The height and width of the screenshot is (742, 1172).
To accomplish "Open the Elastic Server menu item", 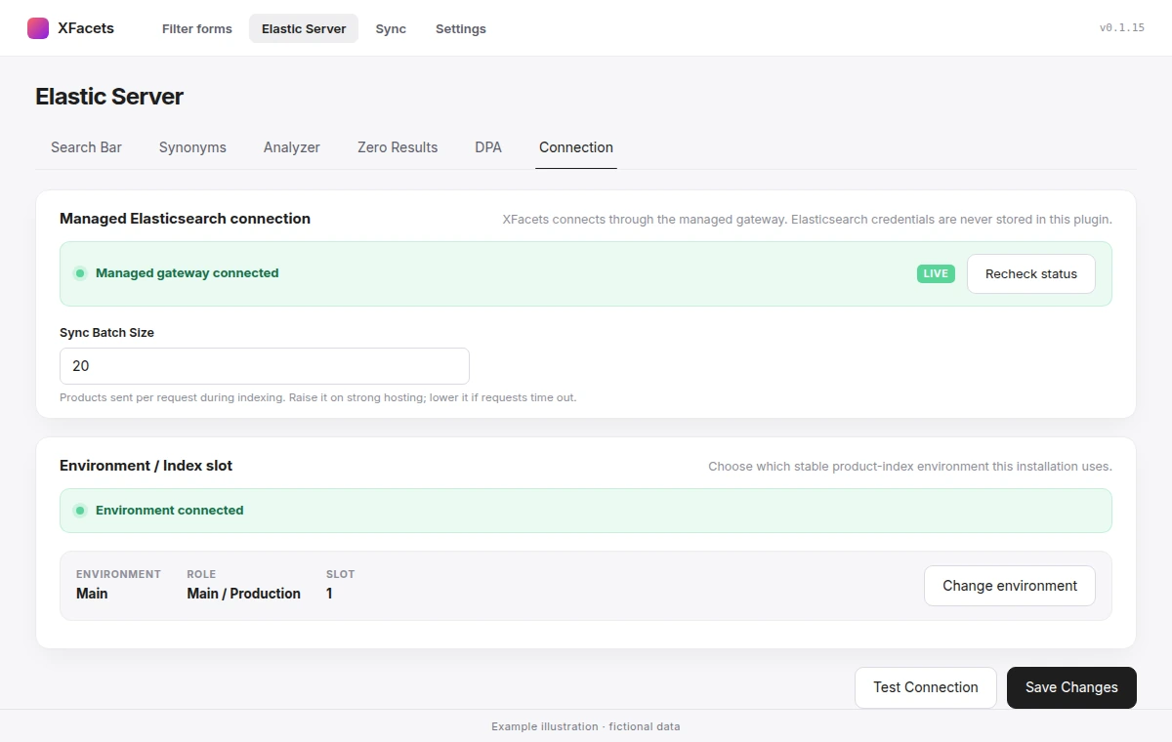I will point(304,28).
